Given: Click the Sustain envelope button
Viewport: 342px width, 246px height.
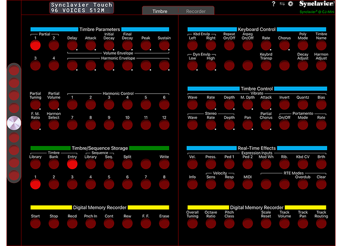Looking at the screenshot, I should (164, 45).
